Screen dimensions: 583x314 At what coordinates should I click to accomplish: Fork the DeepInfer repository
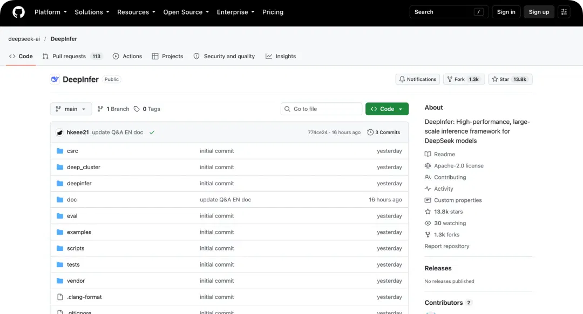(464, 79)
